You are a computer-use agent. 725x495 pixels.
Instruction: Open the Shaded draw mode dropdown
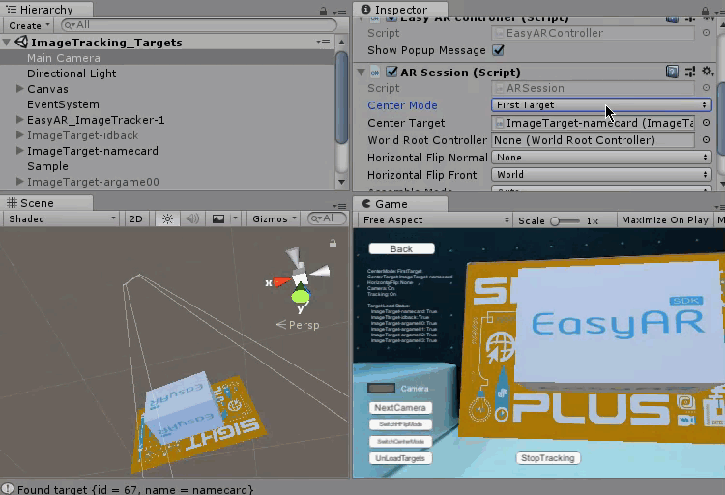coord(61,218)
